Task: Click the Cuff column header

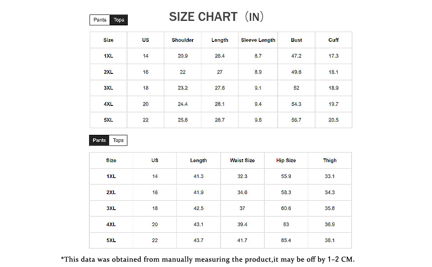Action: click(x=334, y=40)
